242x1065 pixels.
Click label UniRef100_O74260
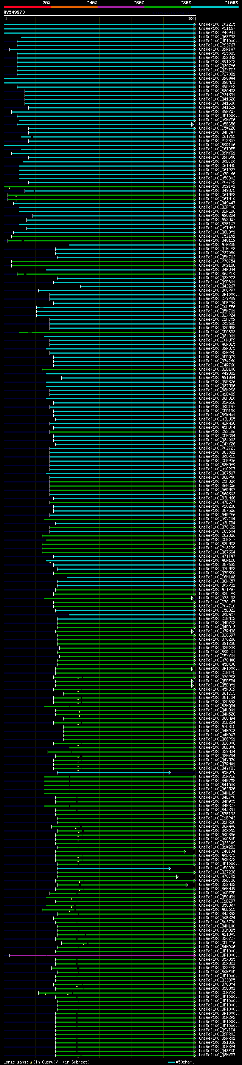[x=217, y=361]
